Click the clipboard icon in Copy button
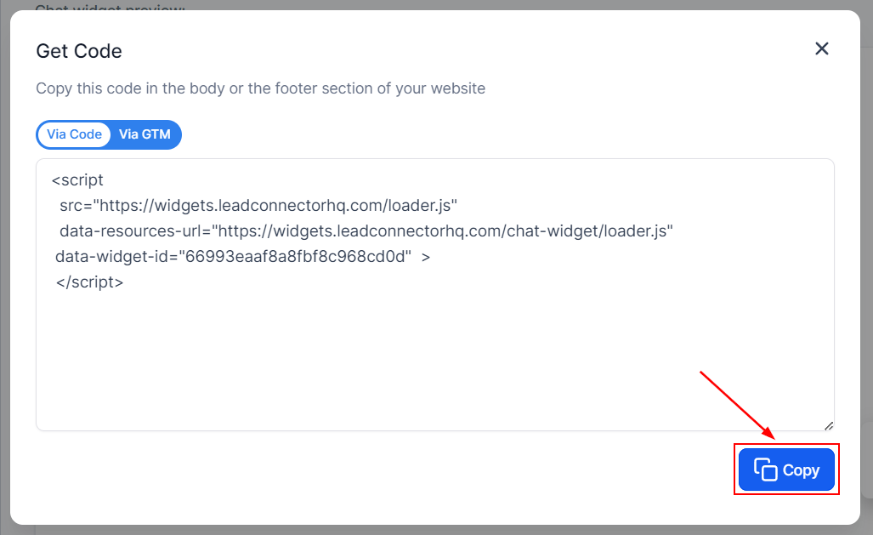 click(766, 470)
